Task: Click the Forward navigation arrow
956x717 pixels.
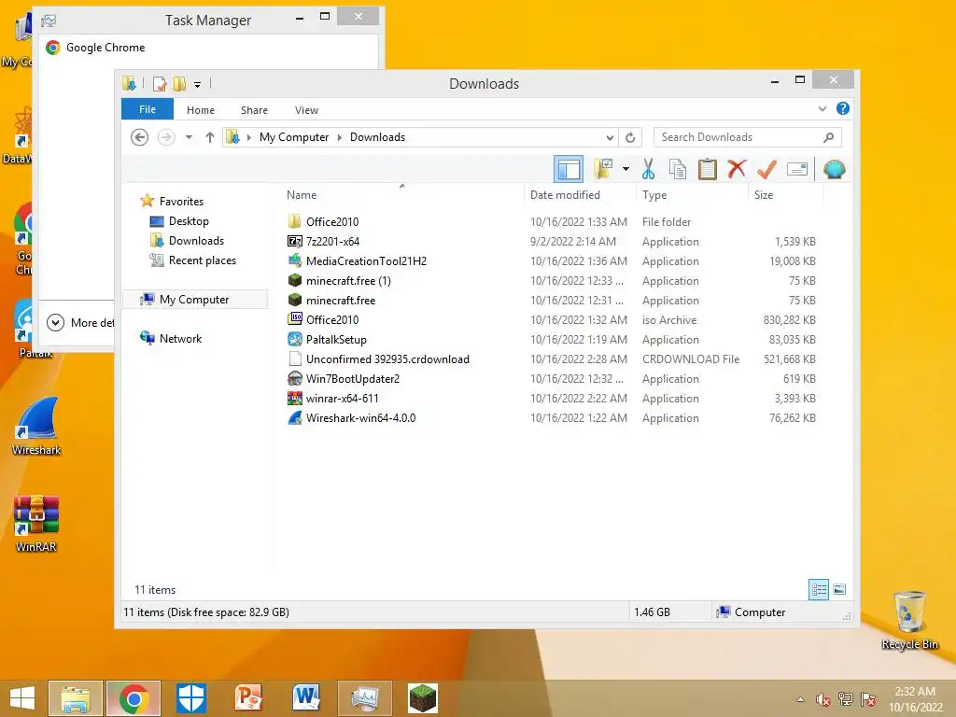Action: (x=166, y=137)
